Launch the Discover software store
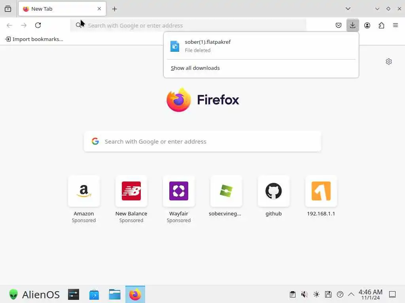The image size is (405, 303). [94, 294]
